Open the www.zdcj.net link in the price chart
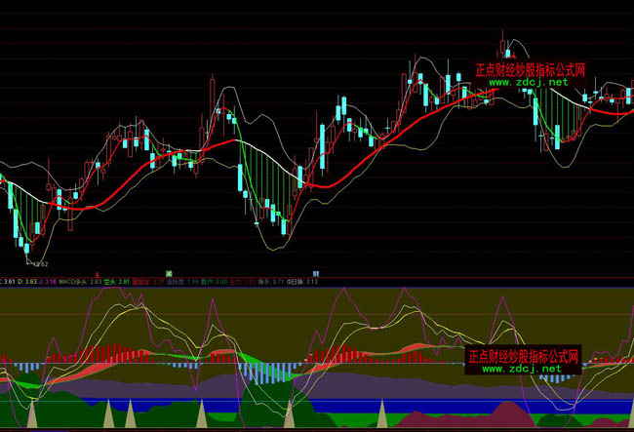The image size is (634, 432). pos(528,83)
